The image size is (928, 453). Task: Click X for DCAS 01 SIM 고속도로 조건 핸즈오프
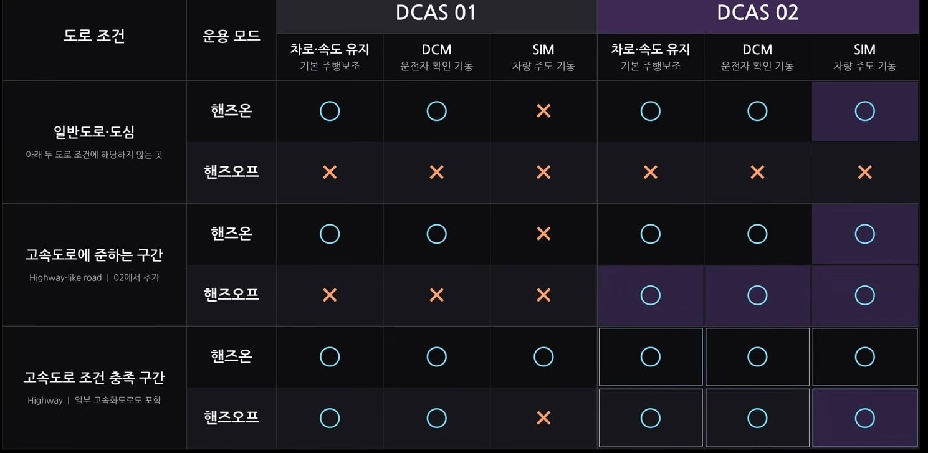click(543, 417)
